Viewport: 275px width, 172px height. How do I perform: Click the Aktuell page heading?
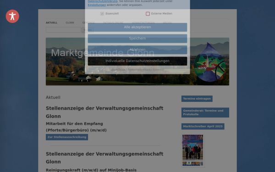point(53,97)
